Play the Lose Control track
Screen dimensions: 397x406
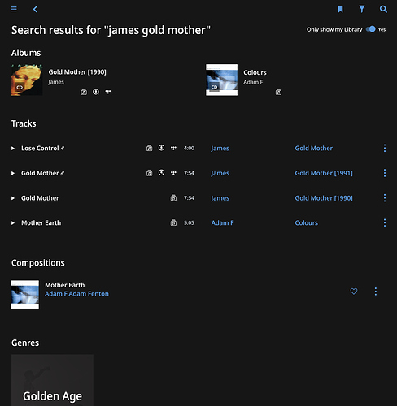[13, 149]
